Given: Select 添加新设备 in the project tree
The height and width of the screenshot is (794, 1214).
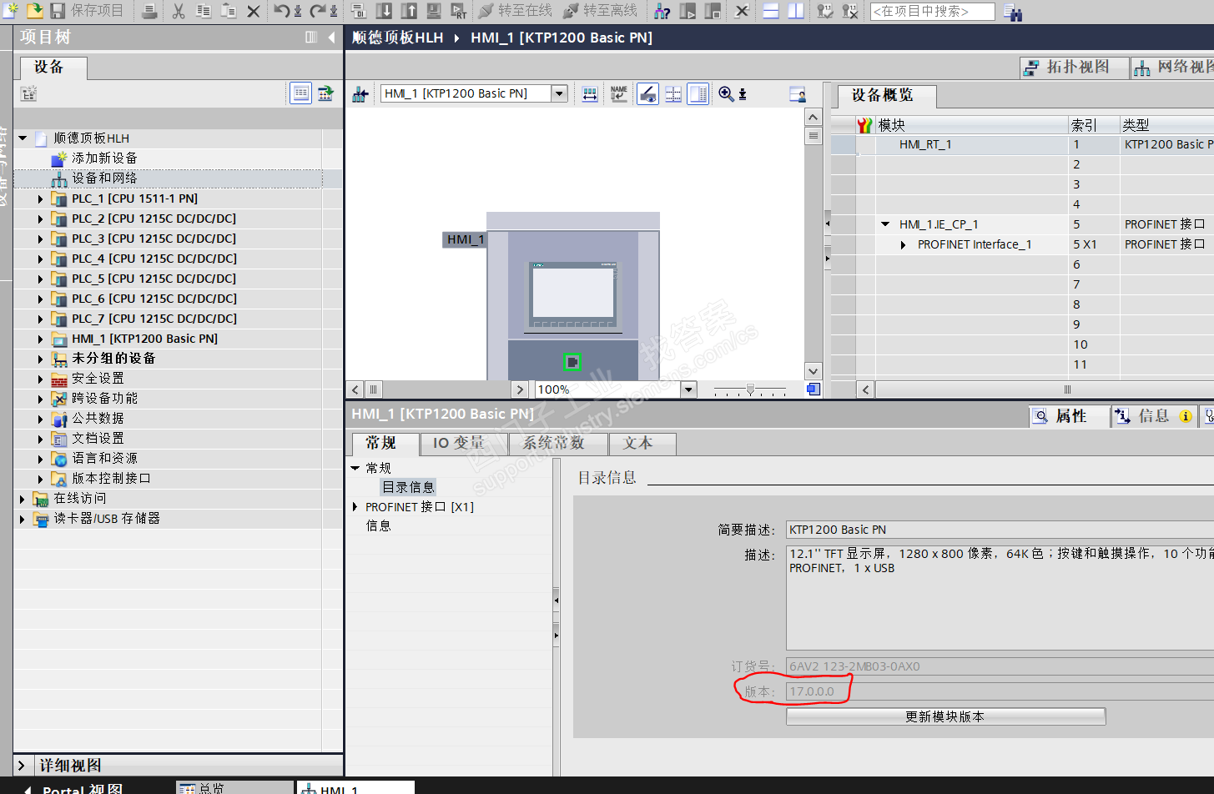Looking at the screenshot, I should pyautogui.click(x=104, y=158).
